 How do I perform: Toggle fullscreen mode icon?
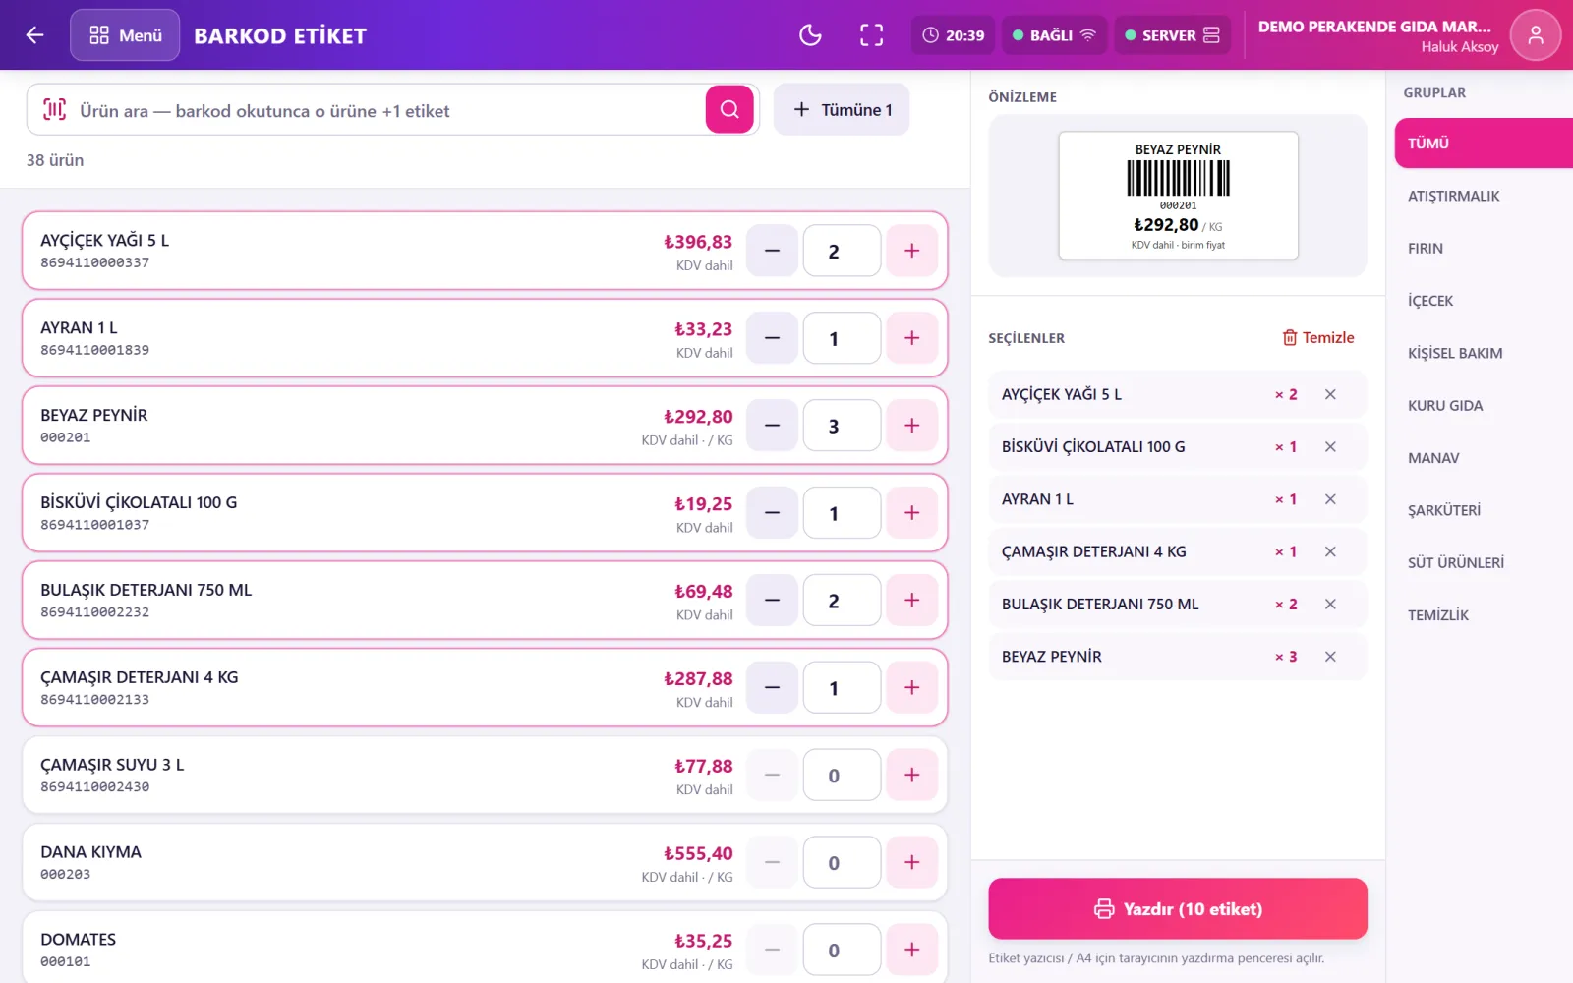[x=871, y=35]
